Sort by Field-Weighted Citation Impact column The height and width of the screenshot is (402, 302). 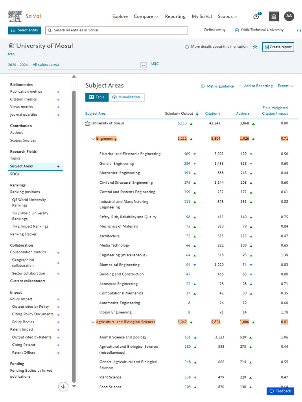tap(275, 111)
